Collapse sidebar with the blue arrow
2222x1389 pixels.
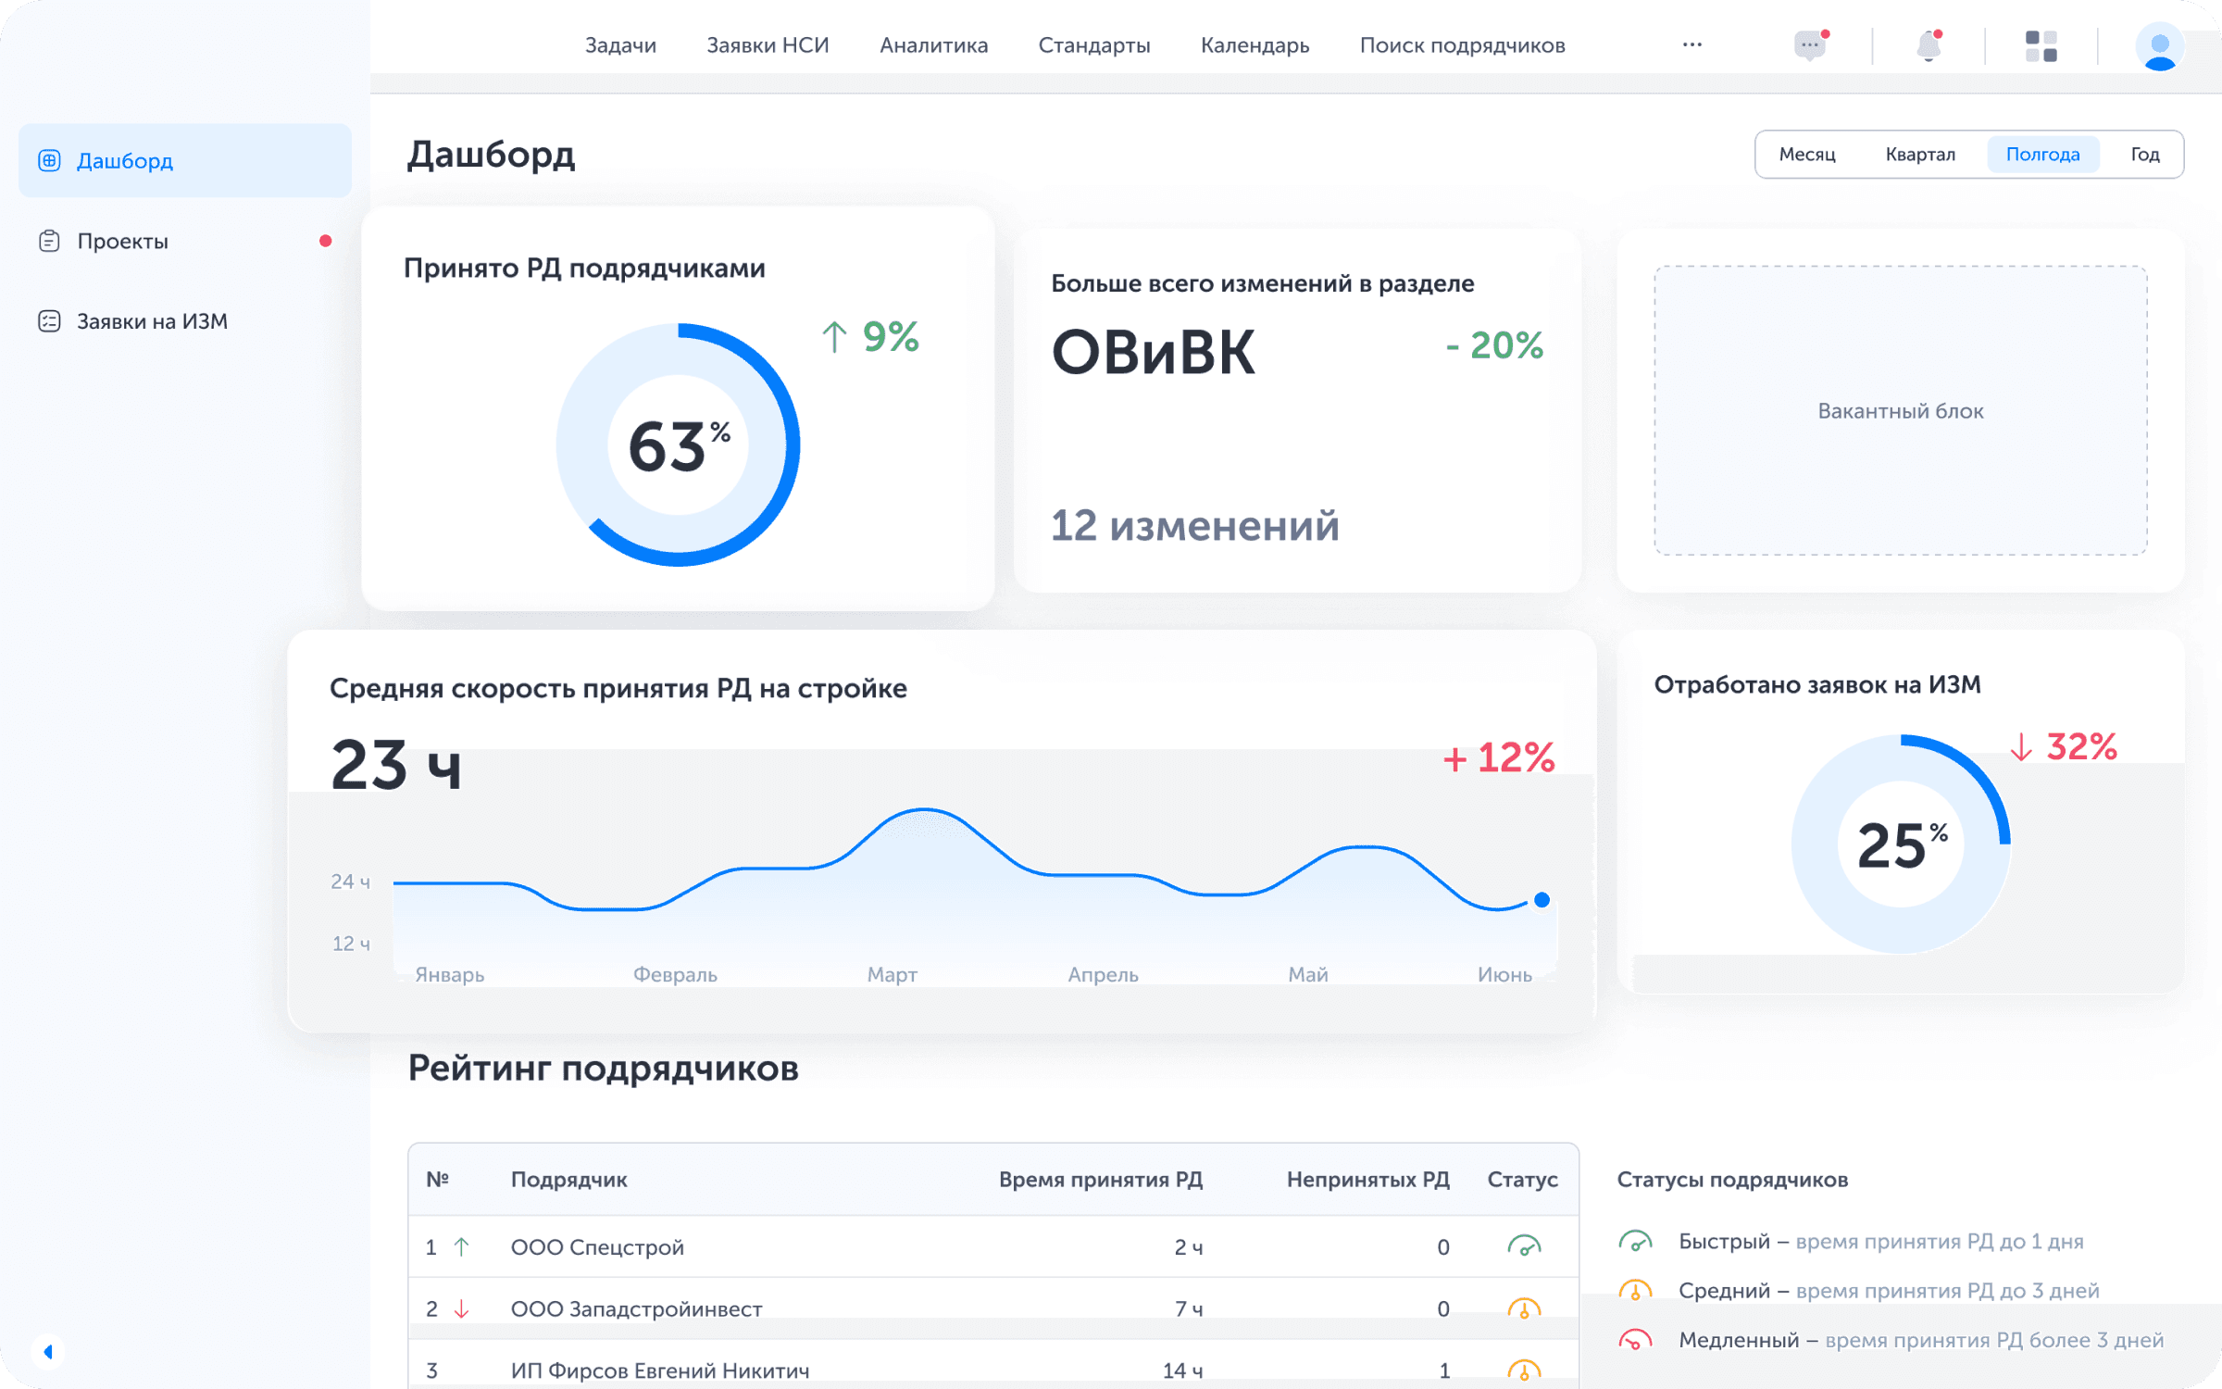(x=48, y=1352)
